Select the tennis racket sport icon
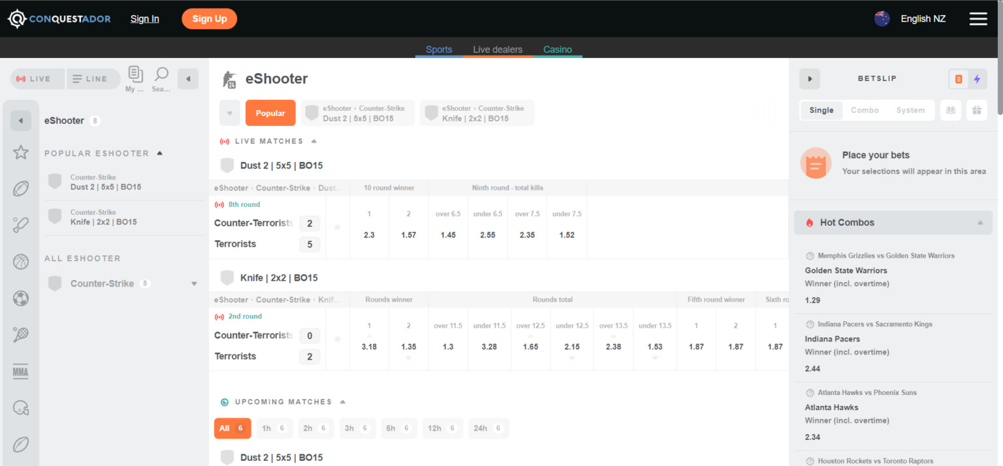 [21, 335]
